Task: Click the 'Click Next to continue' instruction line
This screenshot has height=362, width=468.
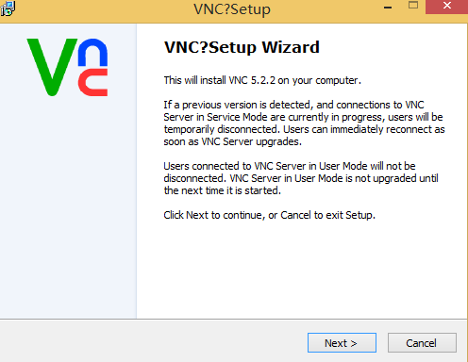Action: 269,215
